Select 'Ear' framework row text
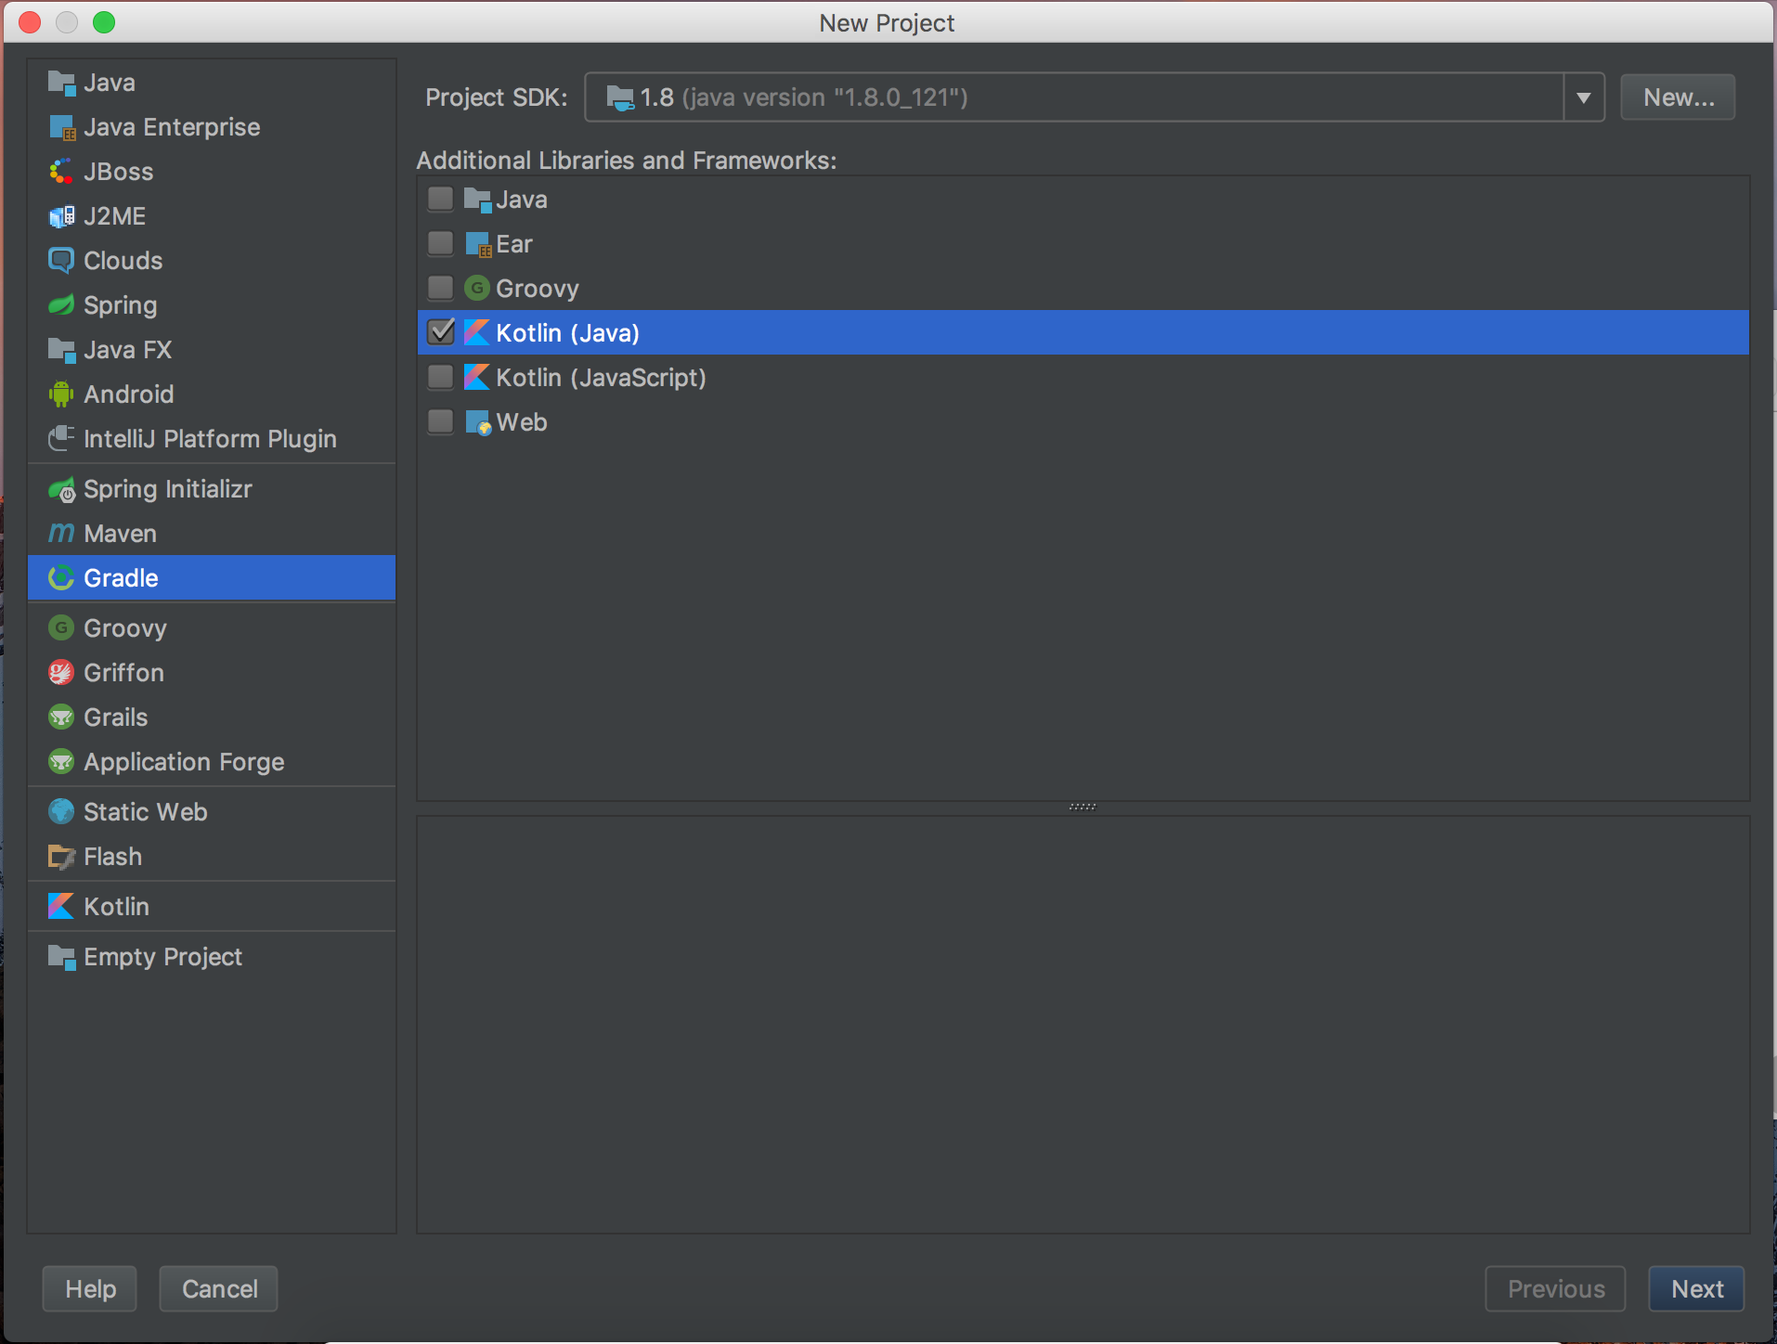This screenshot has height=1344, width=1777. [x=514, y=244]
